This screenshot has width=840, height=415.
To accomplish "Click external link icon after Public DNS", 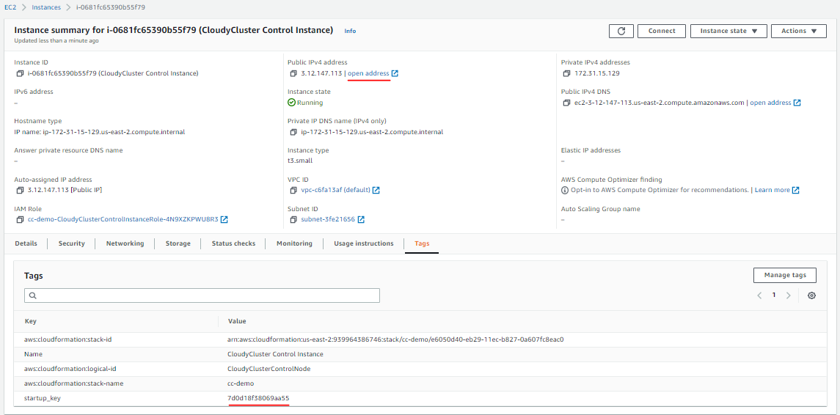I will [797, 103].
